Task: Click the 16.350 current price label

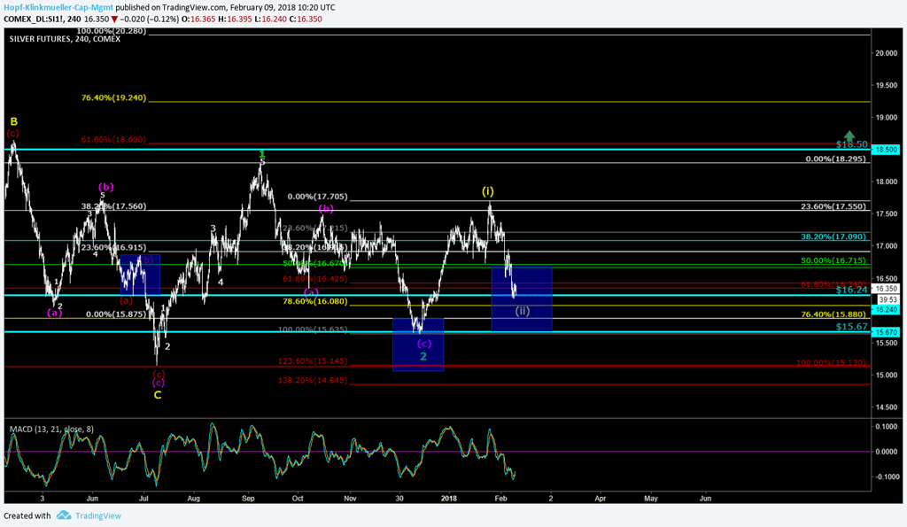Action: coord(888,289)
